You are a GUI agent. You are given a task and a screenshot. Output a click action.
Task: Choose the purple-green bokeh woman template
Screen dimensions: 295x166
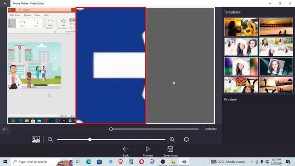point(241,66)
